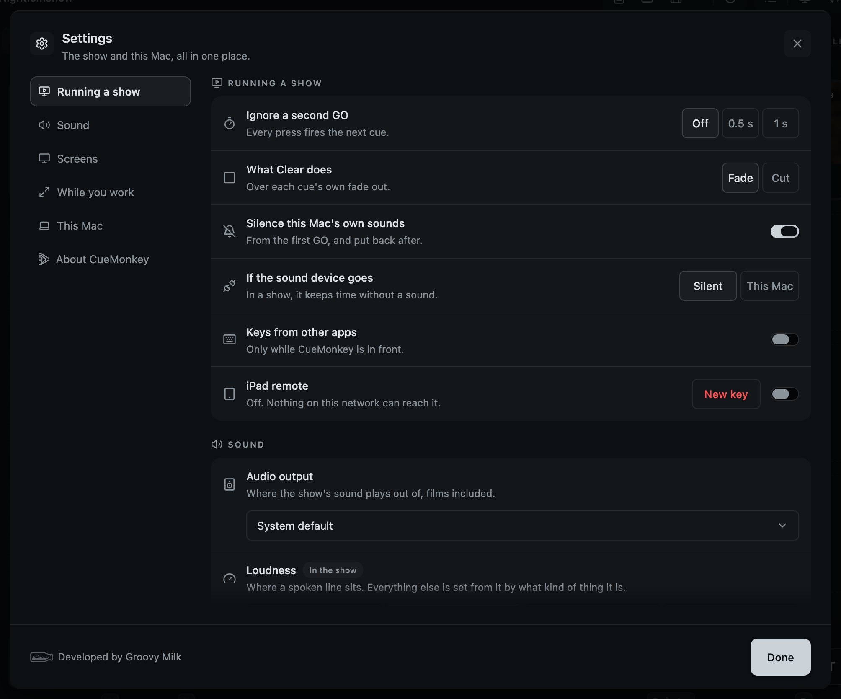Click the stopwatch icon beside Ignore a second GO
The image size is (841, 699).
click(x=230, y=123)
